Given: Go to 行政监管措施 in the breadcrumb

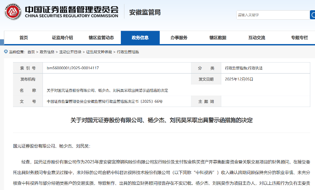Looking at the screenshot, I should 128,52.
